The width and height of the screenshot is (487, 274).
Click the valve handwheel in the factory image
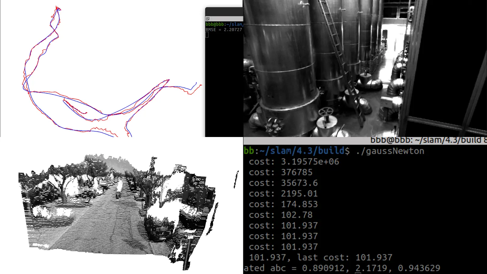[x=326, y=111]
